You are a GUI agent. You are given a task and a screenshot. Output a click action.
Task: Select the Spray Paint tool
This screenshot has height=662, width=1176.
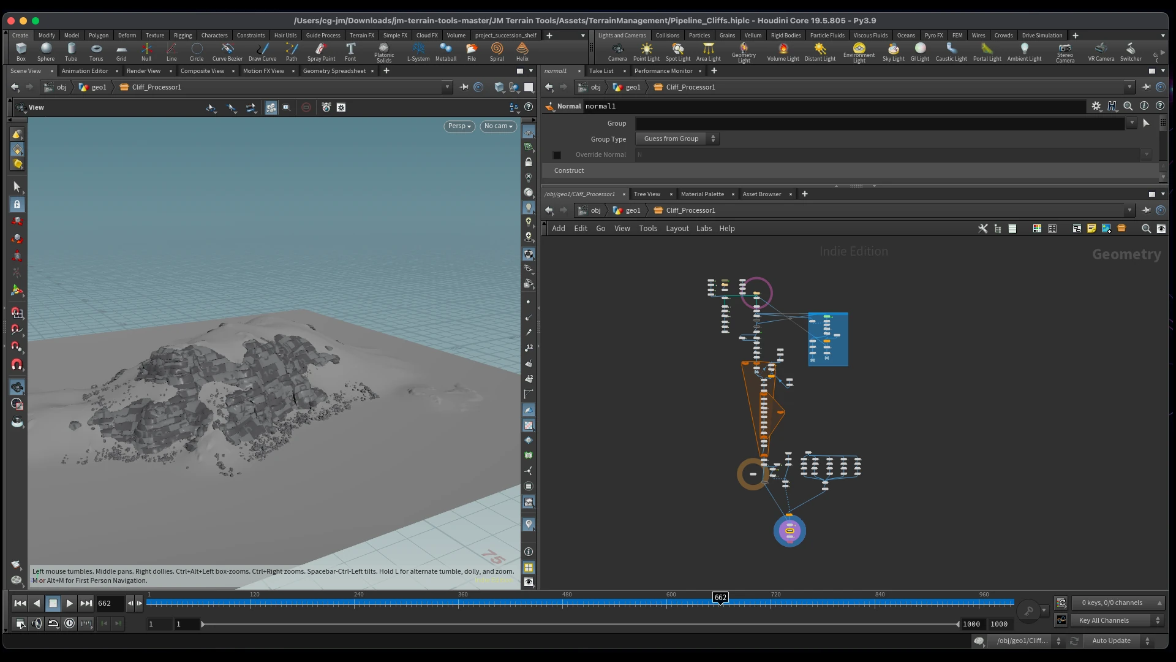[x=321, y=51]
